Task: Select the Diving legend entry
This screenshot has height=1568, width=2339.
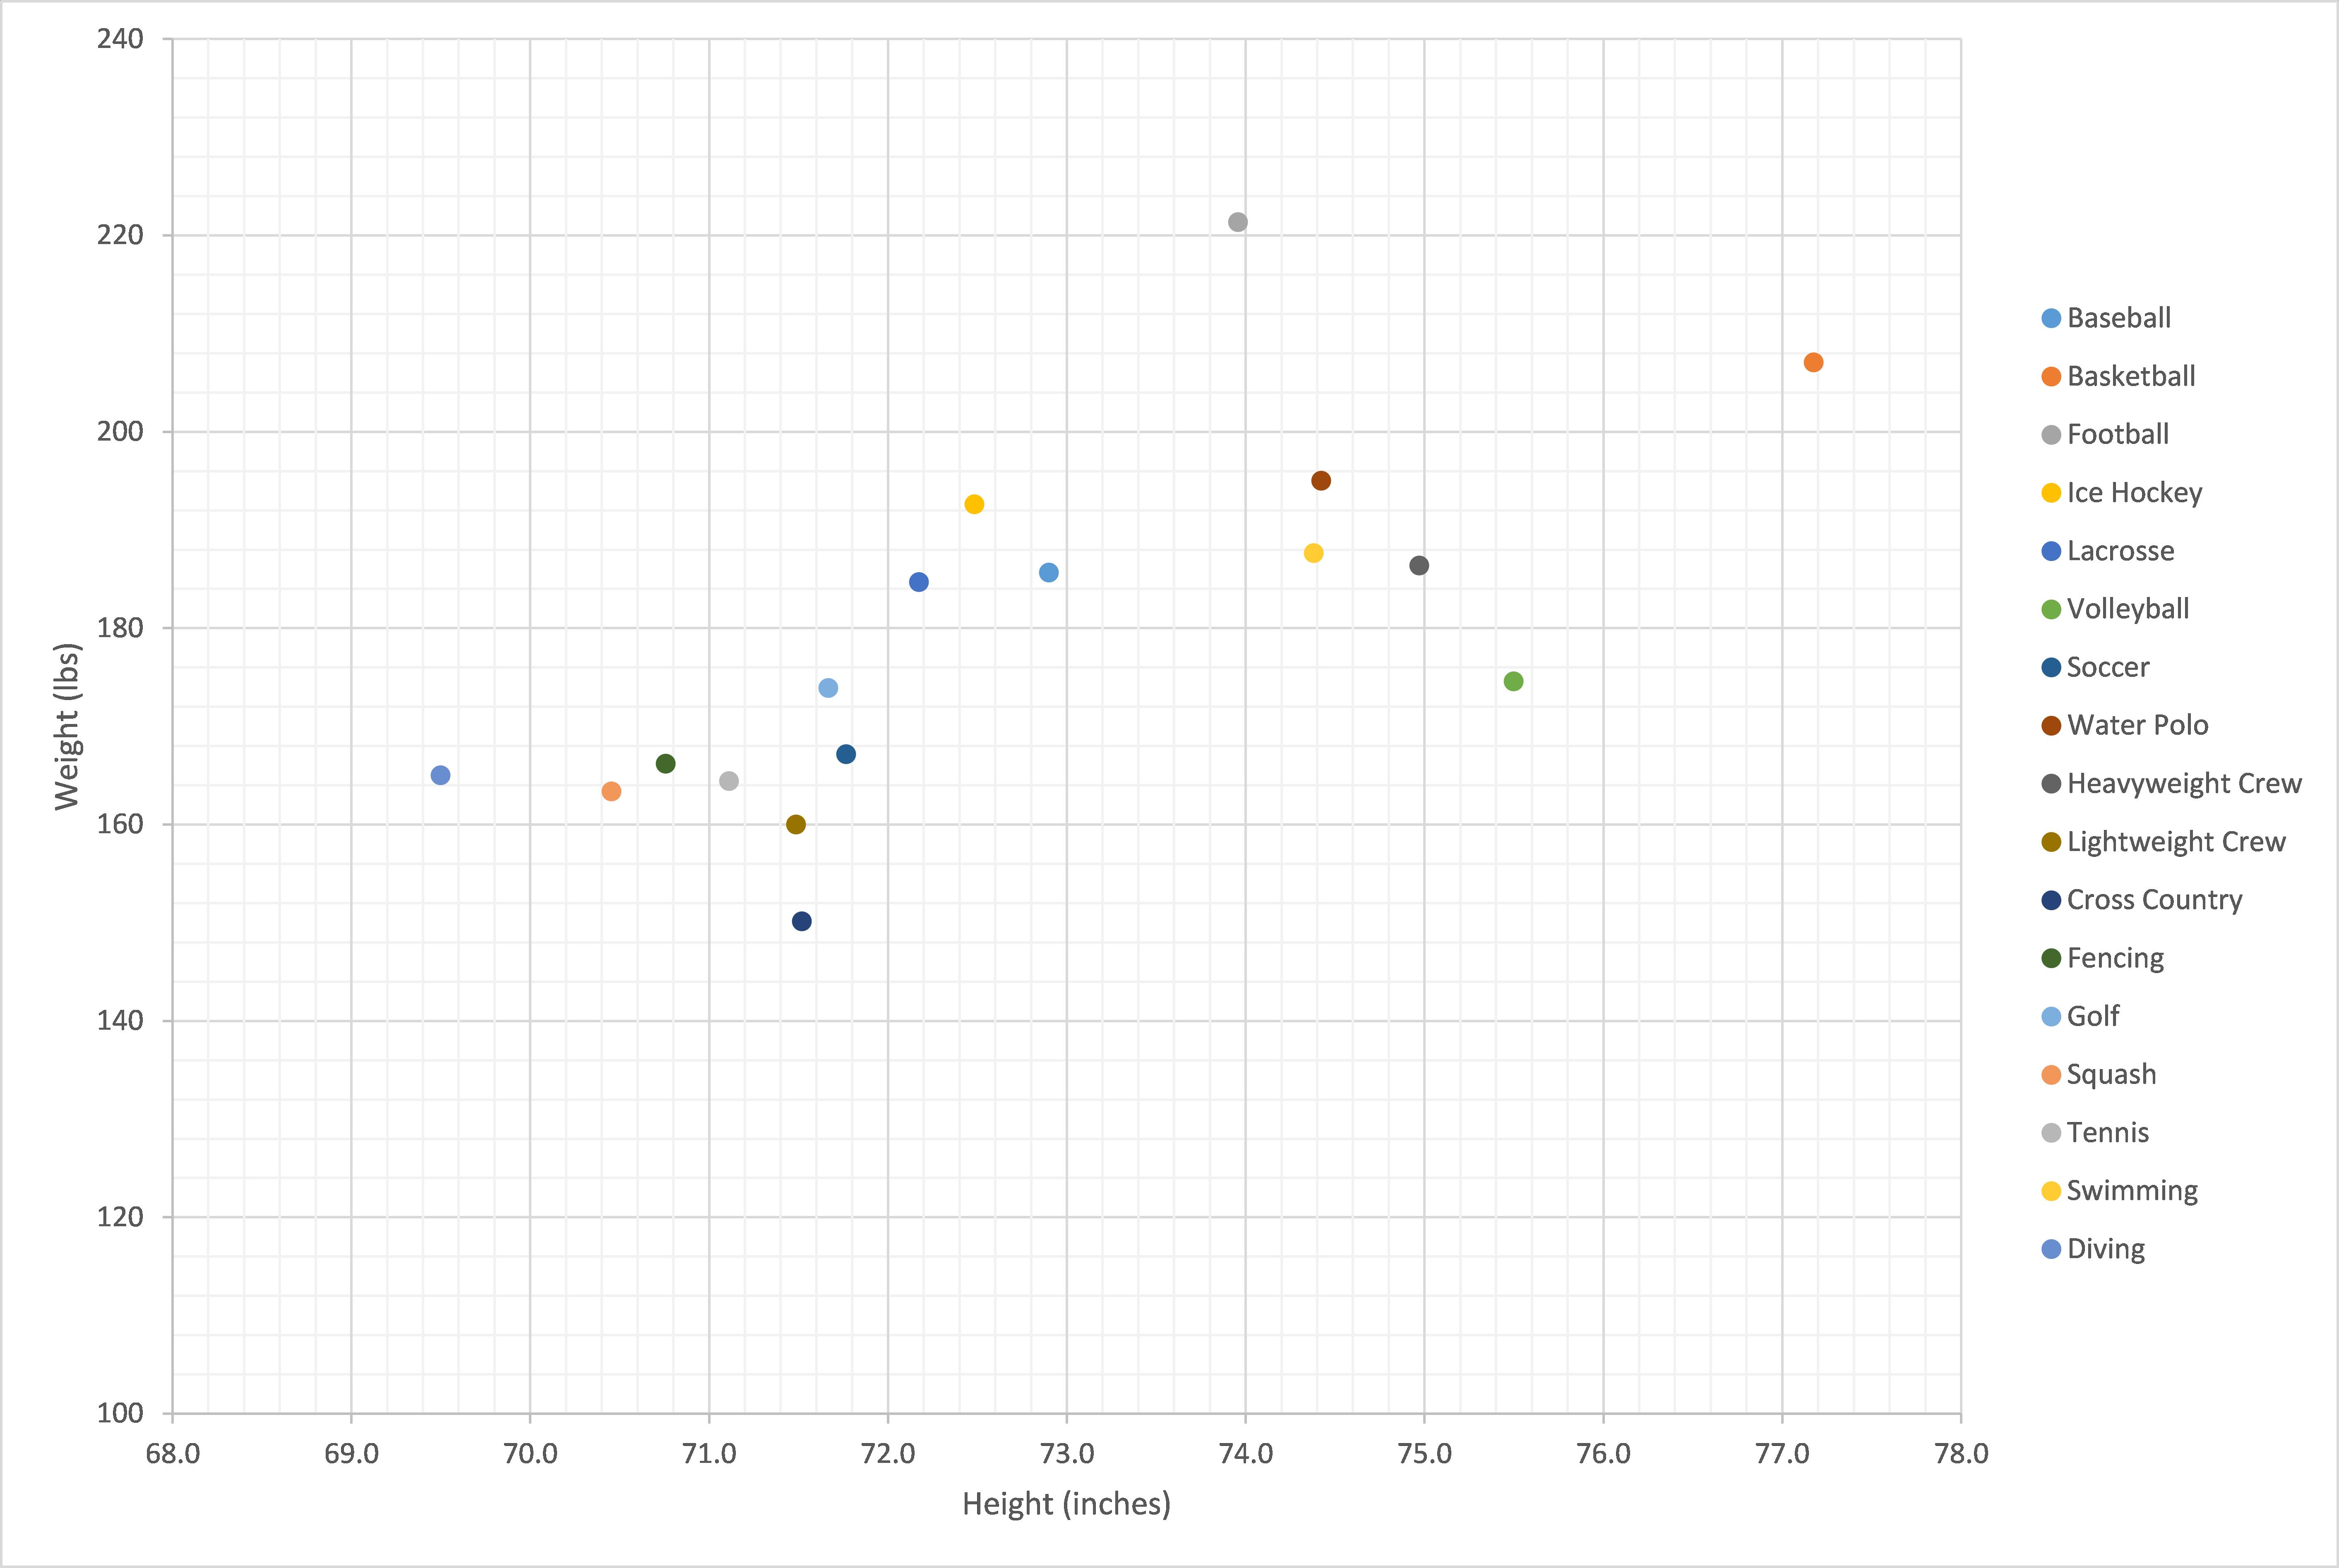Action: [2094, 1249]
